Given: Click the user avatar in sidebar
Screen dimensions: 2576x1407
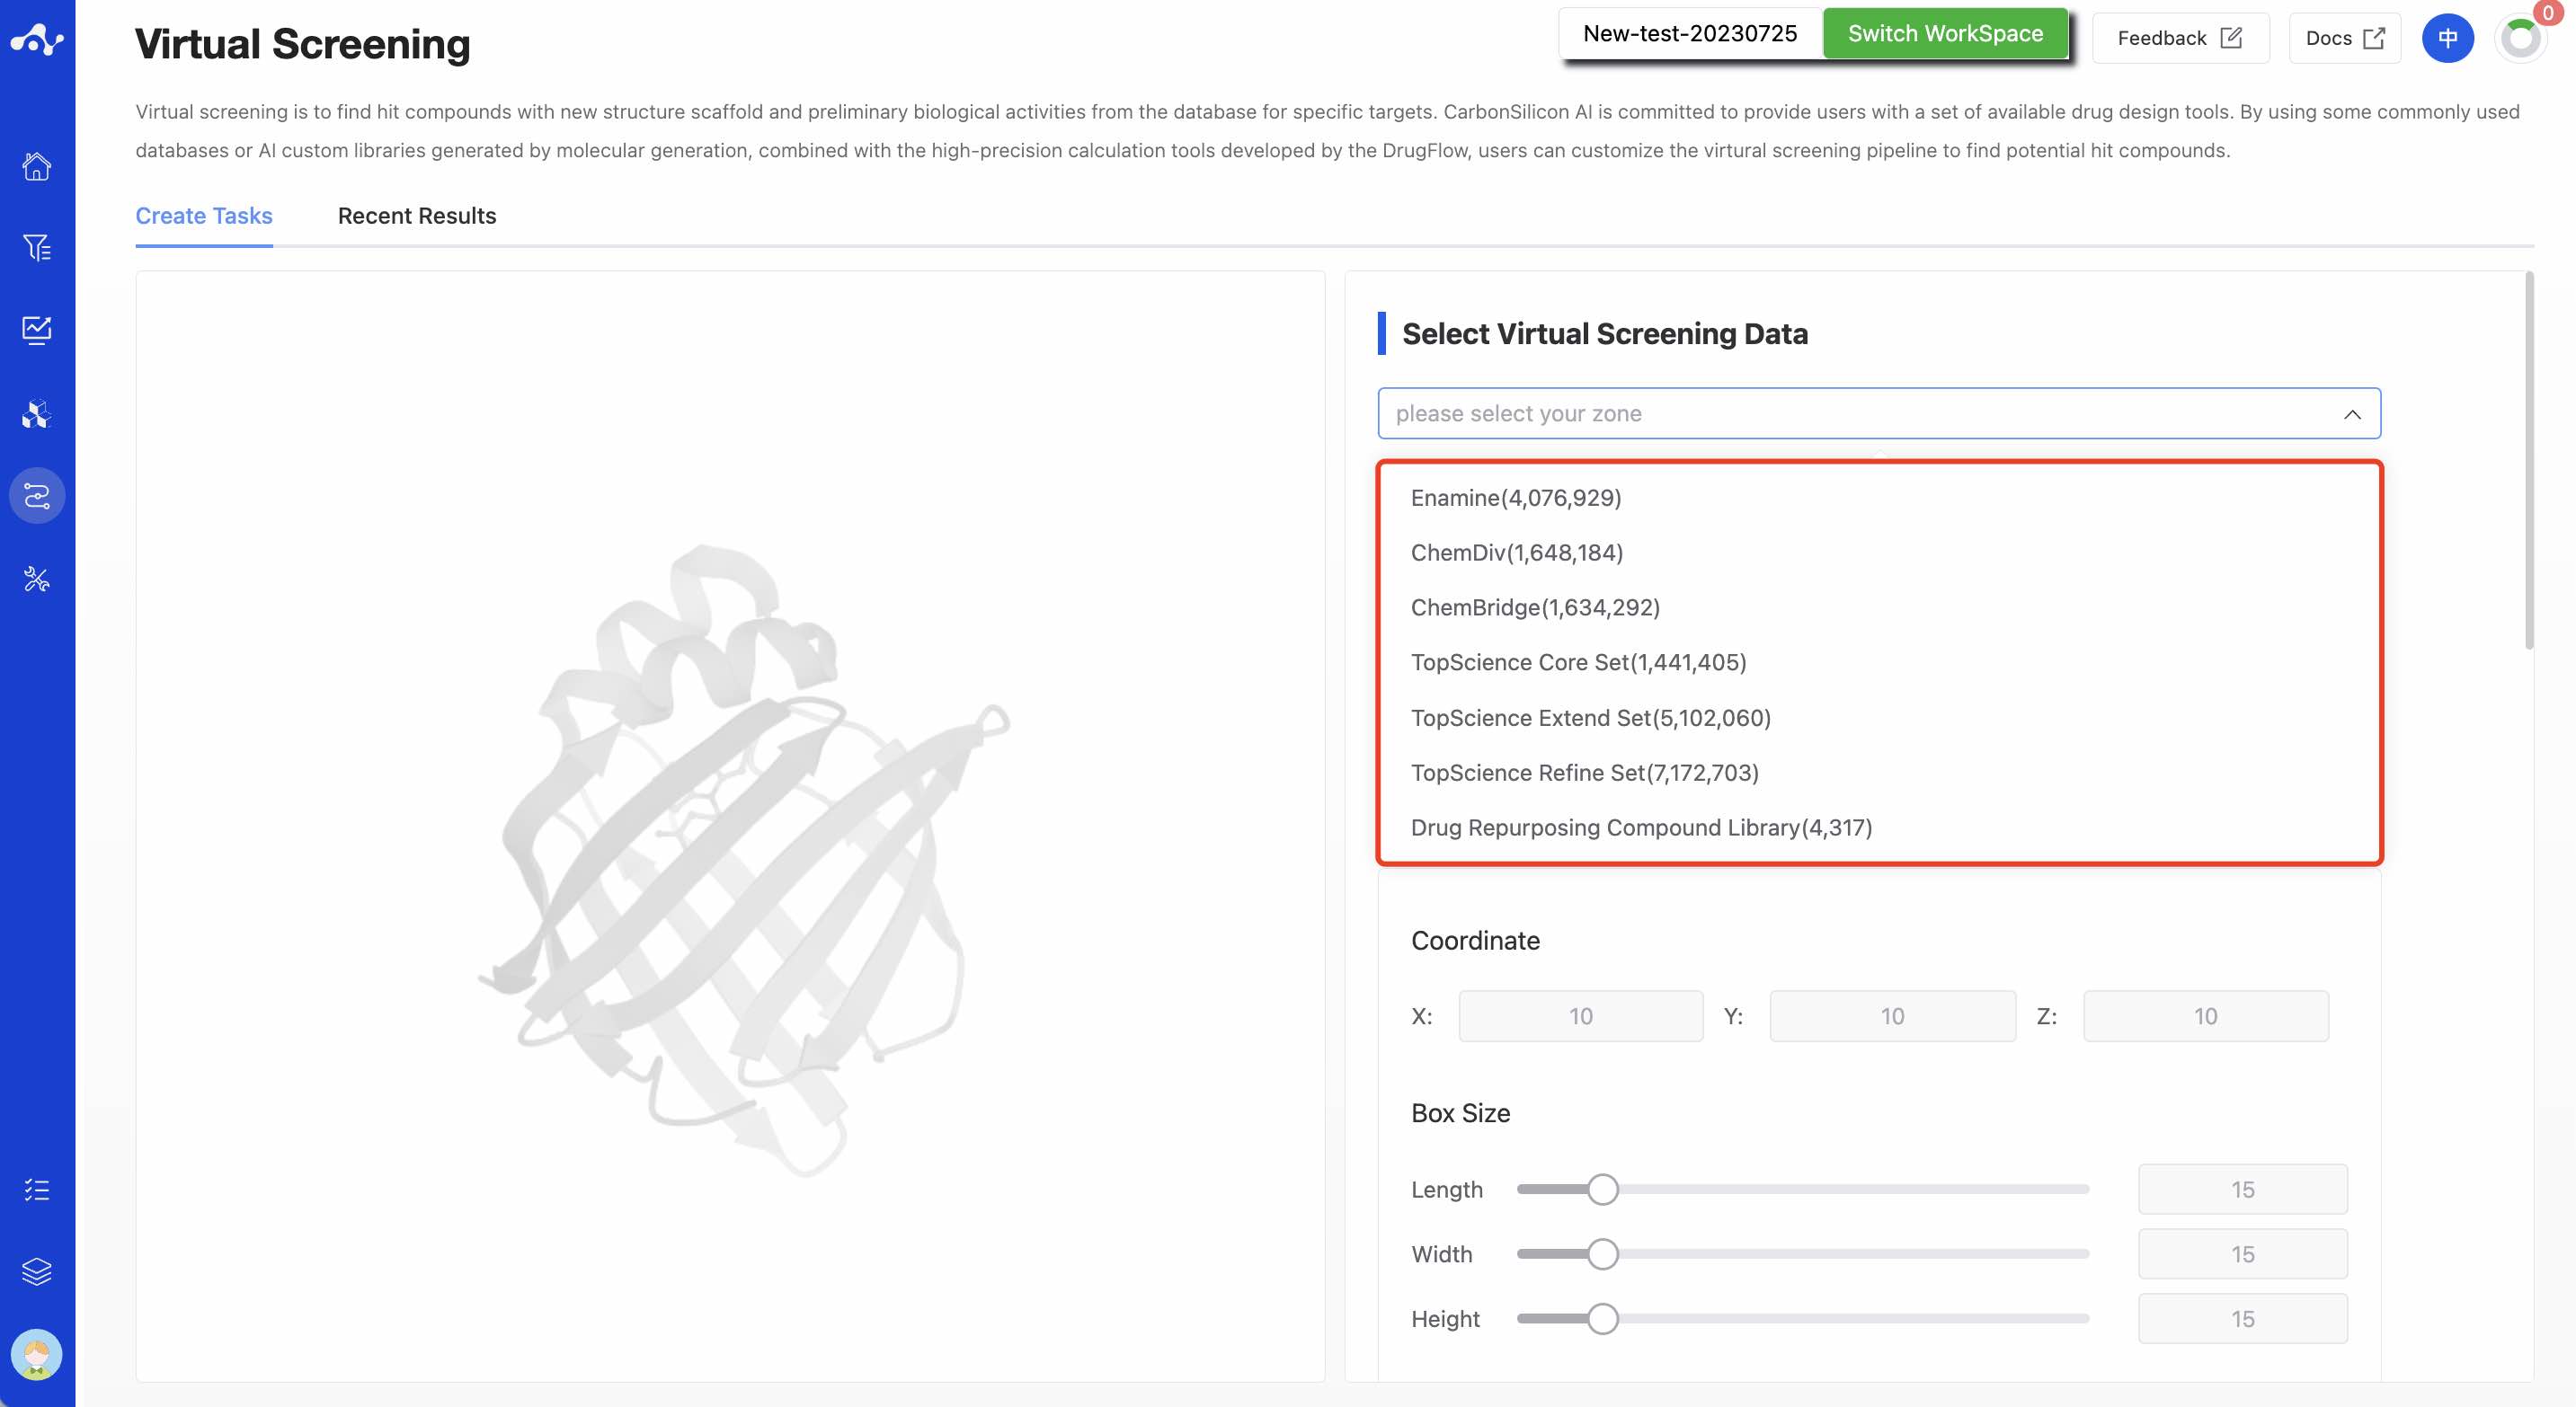Looking at the screenshot, I should [37, 1354].
